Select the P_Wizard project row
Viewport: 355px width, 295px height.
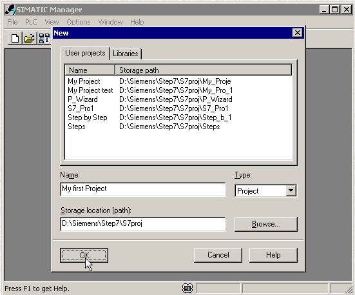click(82, 99)
